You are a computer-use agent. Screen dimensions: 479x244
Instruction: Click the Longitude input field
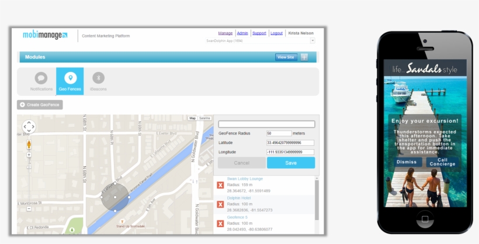click(x=290, y=152)
